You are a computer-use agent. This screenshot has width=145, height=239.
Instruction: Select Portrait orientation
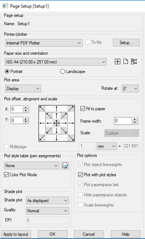pyautogui.click(x=7, y=71)
